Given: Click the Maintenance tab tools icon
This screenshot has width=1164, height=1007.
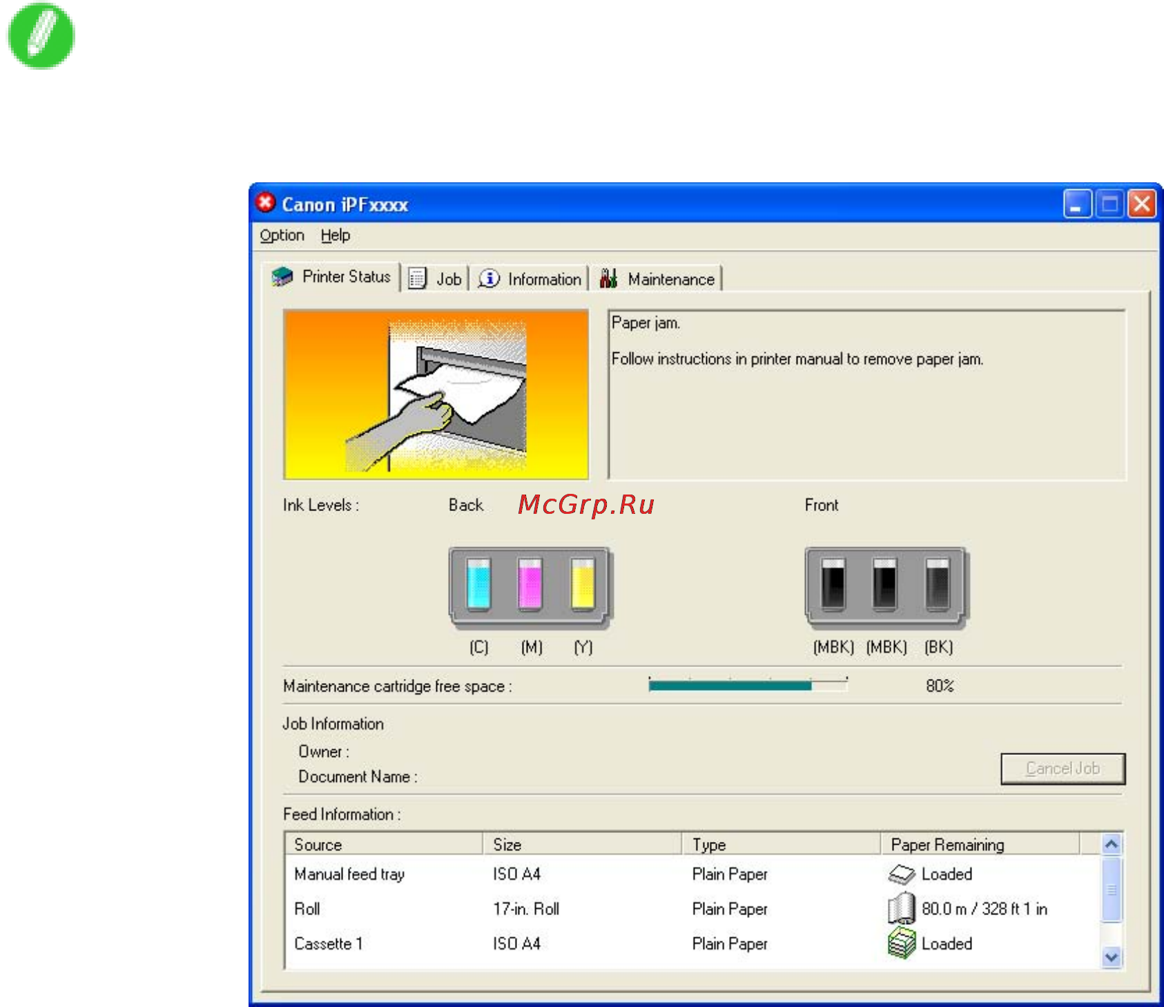Looking at the screenshot, I should pos(608,278).
